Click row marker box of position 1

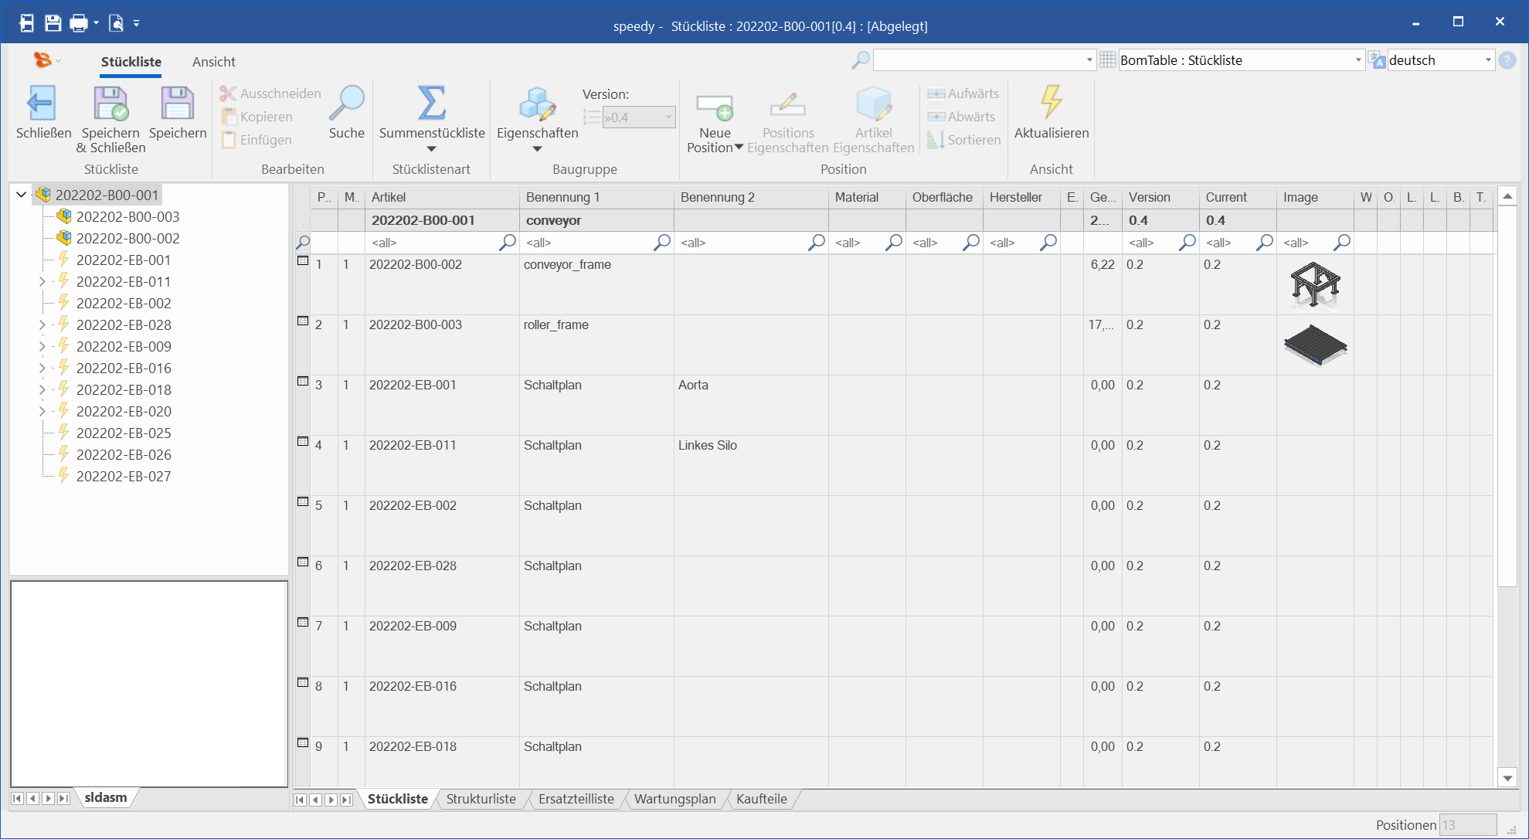click(x=303, y=261)
